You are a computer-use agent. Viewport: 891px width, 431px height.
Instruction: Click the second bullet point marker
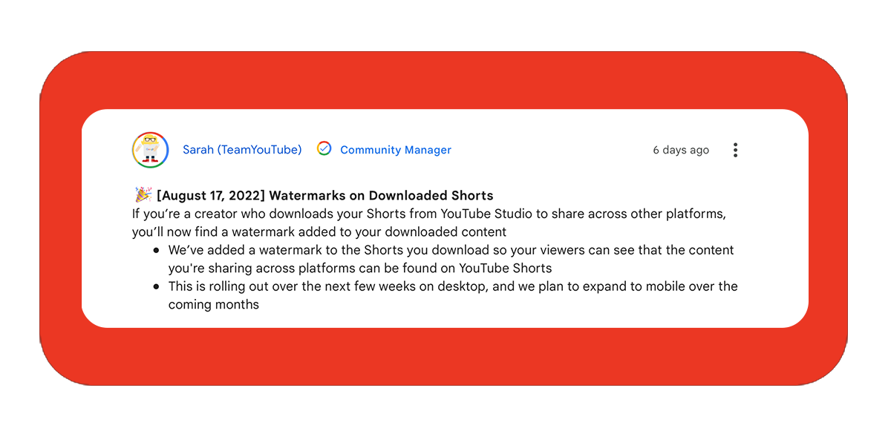156,286
